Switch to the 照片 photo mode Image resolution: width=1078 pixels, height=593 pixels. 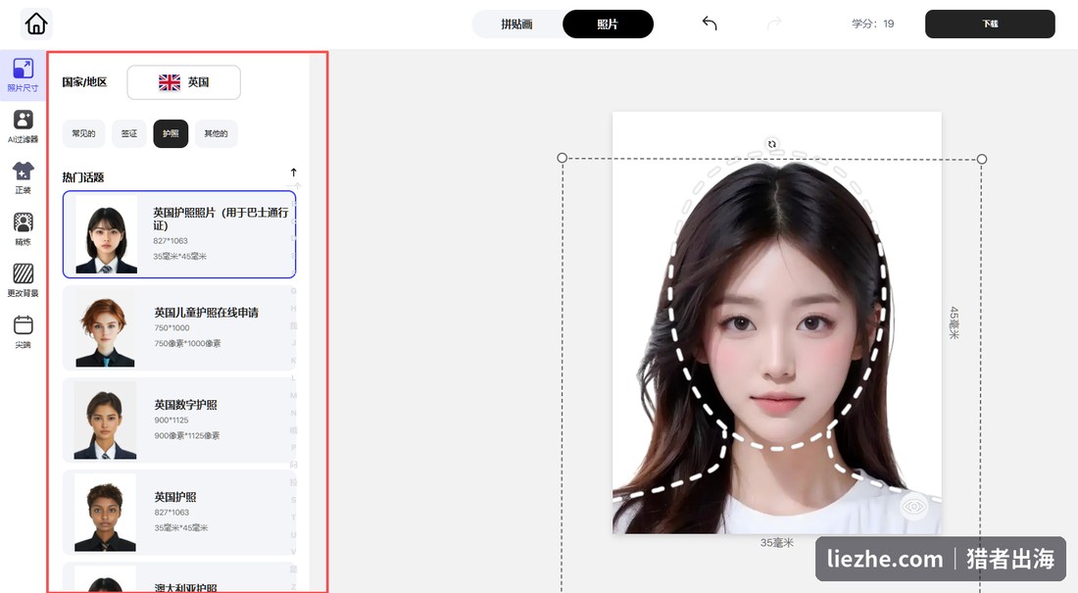[608, 25]
